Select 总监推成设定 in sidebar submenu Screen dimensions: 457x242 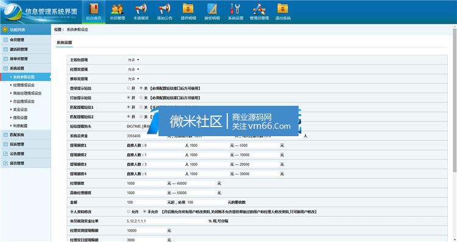click(24, 101)
